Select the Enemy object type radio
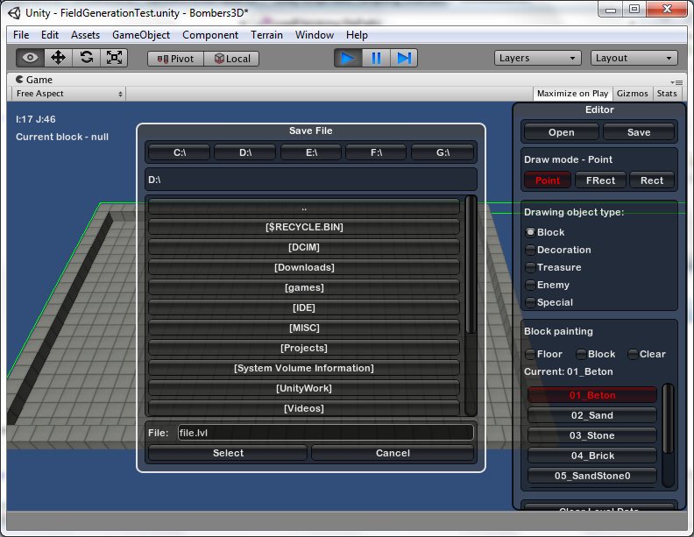Screen dimensions: 694x537 pyautogui.click(x=530, y=285)
